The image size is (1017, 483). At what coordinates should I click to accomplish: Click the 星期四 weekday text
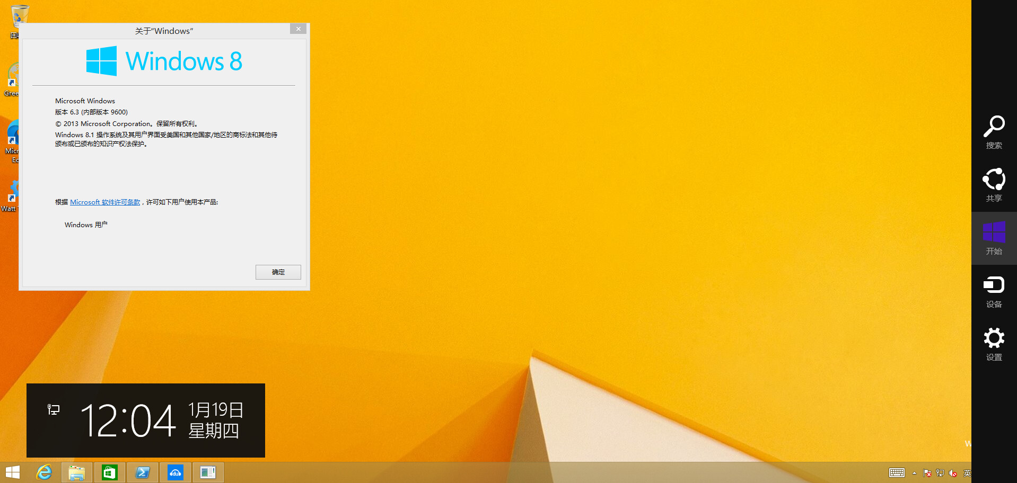[214, 431]
